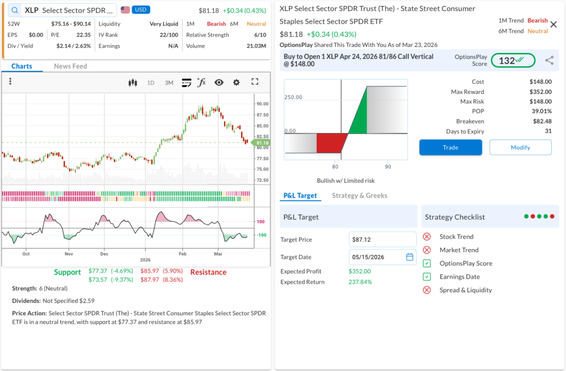566x371 pixels.
Task: Add an indicator with the fx icon
Action: [x=202, y=82]
